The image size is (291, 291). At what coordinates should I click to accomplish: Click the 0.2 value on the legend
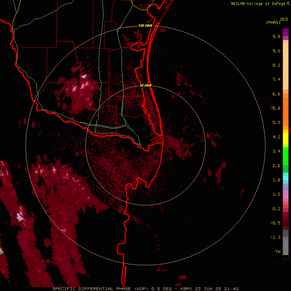pos(276,209)
